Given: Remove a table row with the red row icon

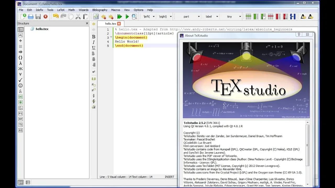Looking at the screenshot, I should tap(271, 16).
